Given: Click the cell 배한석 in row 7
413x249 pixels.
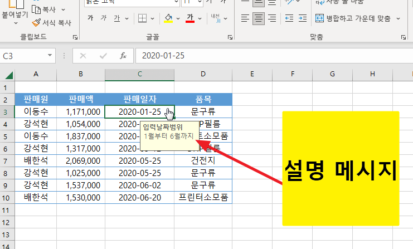Looking at the screenshot, I should (x=36, y=161).
